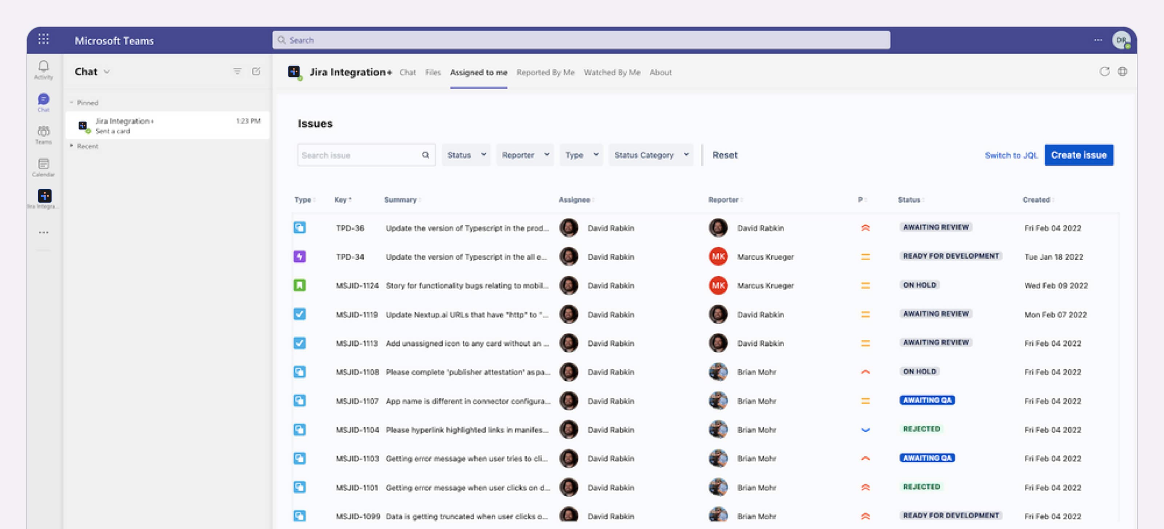Switch to the Reported By Me tab
The width and height of the screenshot is (1164, 529).
(x=545, y=72)
